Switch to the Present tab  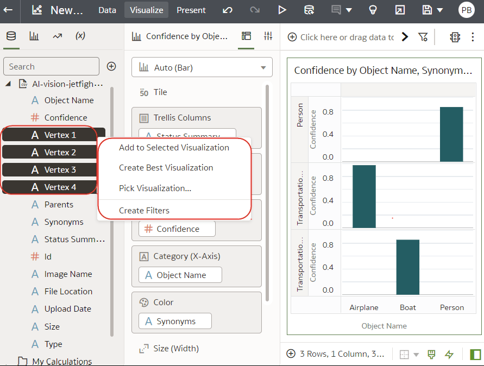(x=191, y=10)
